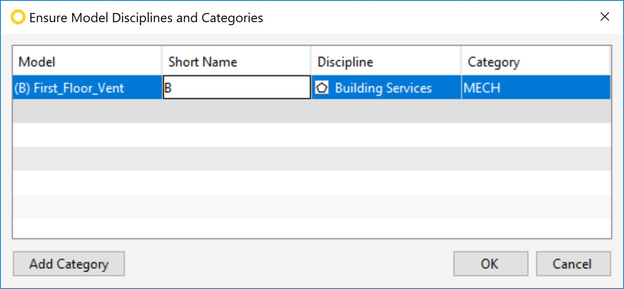Screen dimensions: 624x289
Task: Open the MECH category cell dropdown
Action: click(x=536, y=88)
